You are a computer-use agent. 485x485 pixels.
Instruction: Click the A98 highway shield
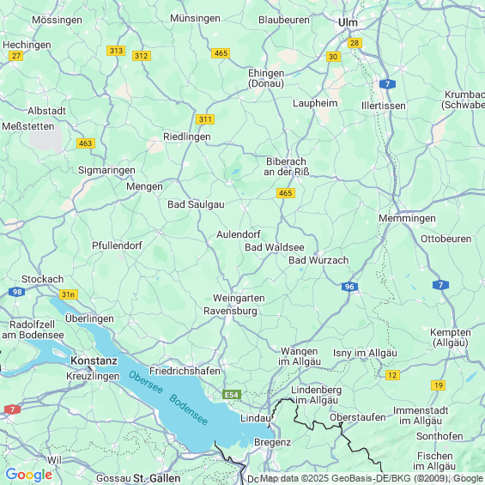click(16, 292)
